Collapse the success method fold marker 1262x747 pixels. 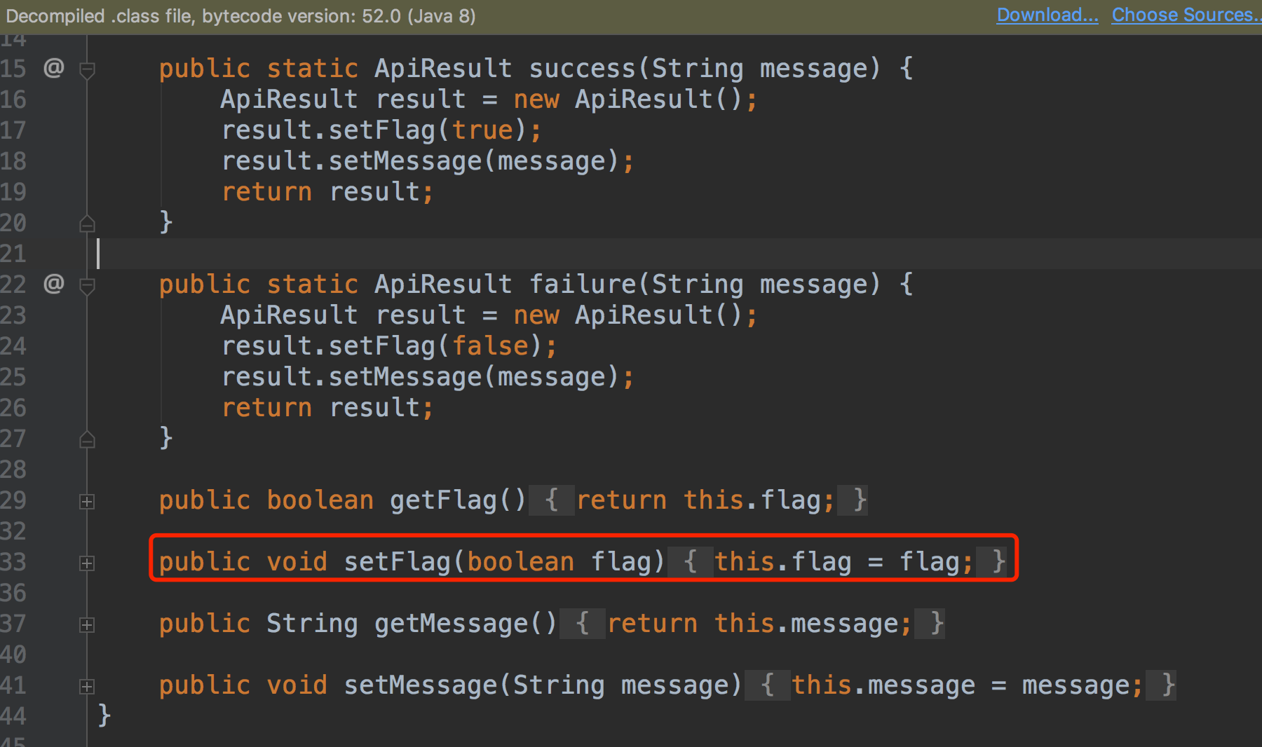coord(87,70)
